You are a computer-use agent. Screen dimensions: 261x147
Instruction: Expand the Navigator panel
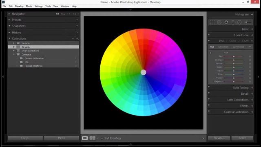click(9, 14)
